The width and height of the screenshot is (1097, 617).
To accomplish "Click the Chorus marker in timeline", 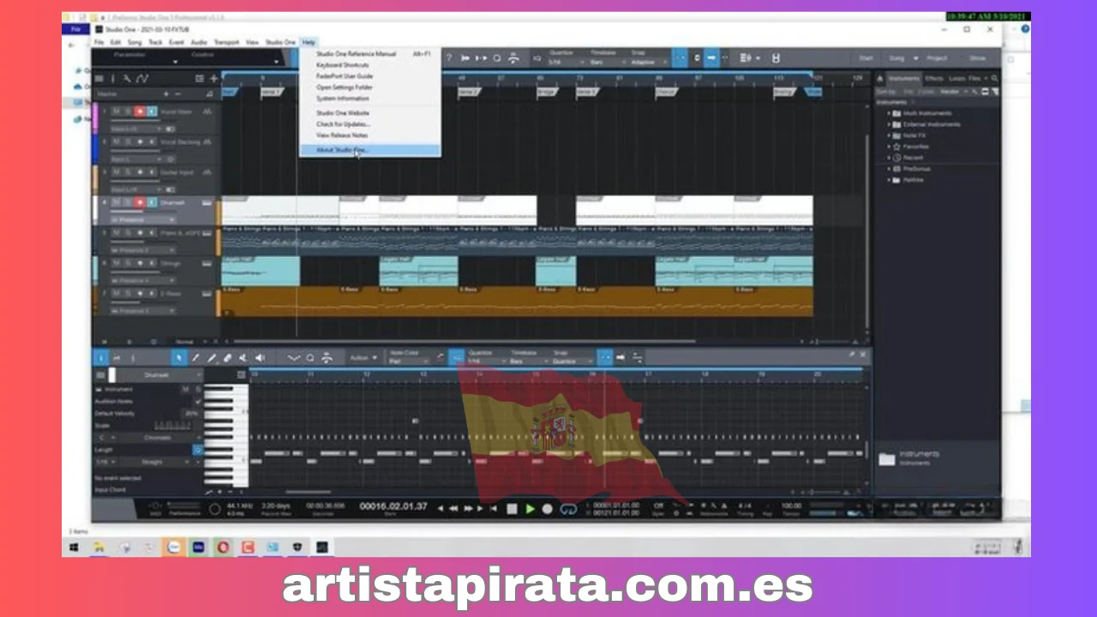I will 665,92.
